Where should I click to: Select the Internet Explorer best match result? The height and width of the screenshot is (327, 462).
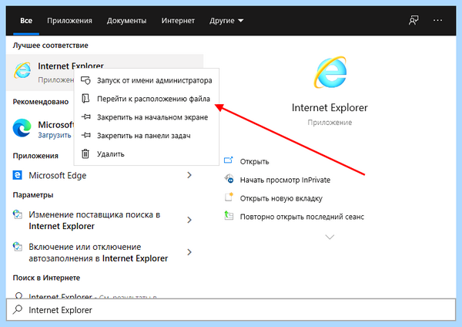[x=104, y=72]
